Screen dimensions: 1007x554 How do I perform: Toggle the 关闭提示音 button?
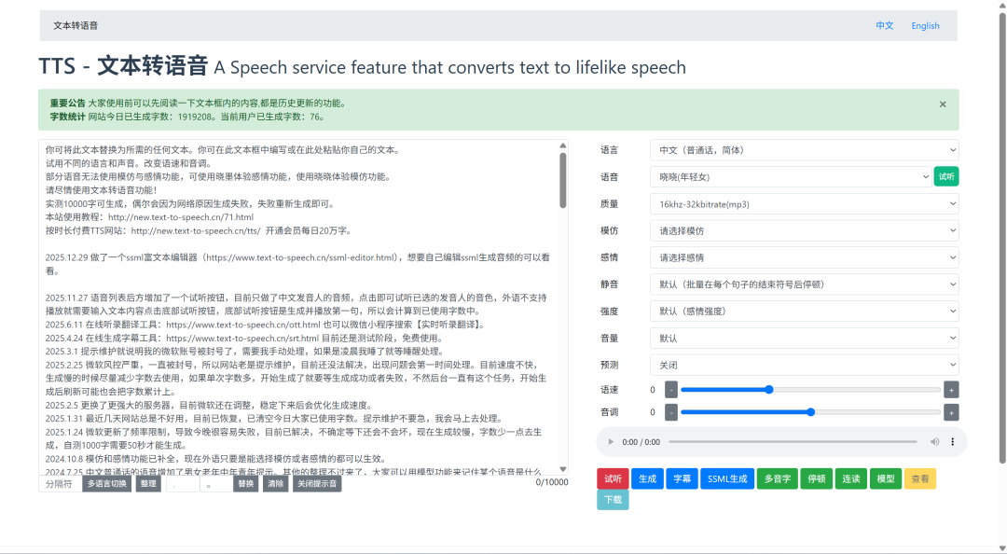(317, 483)
